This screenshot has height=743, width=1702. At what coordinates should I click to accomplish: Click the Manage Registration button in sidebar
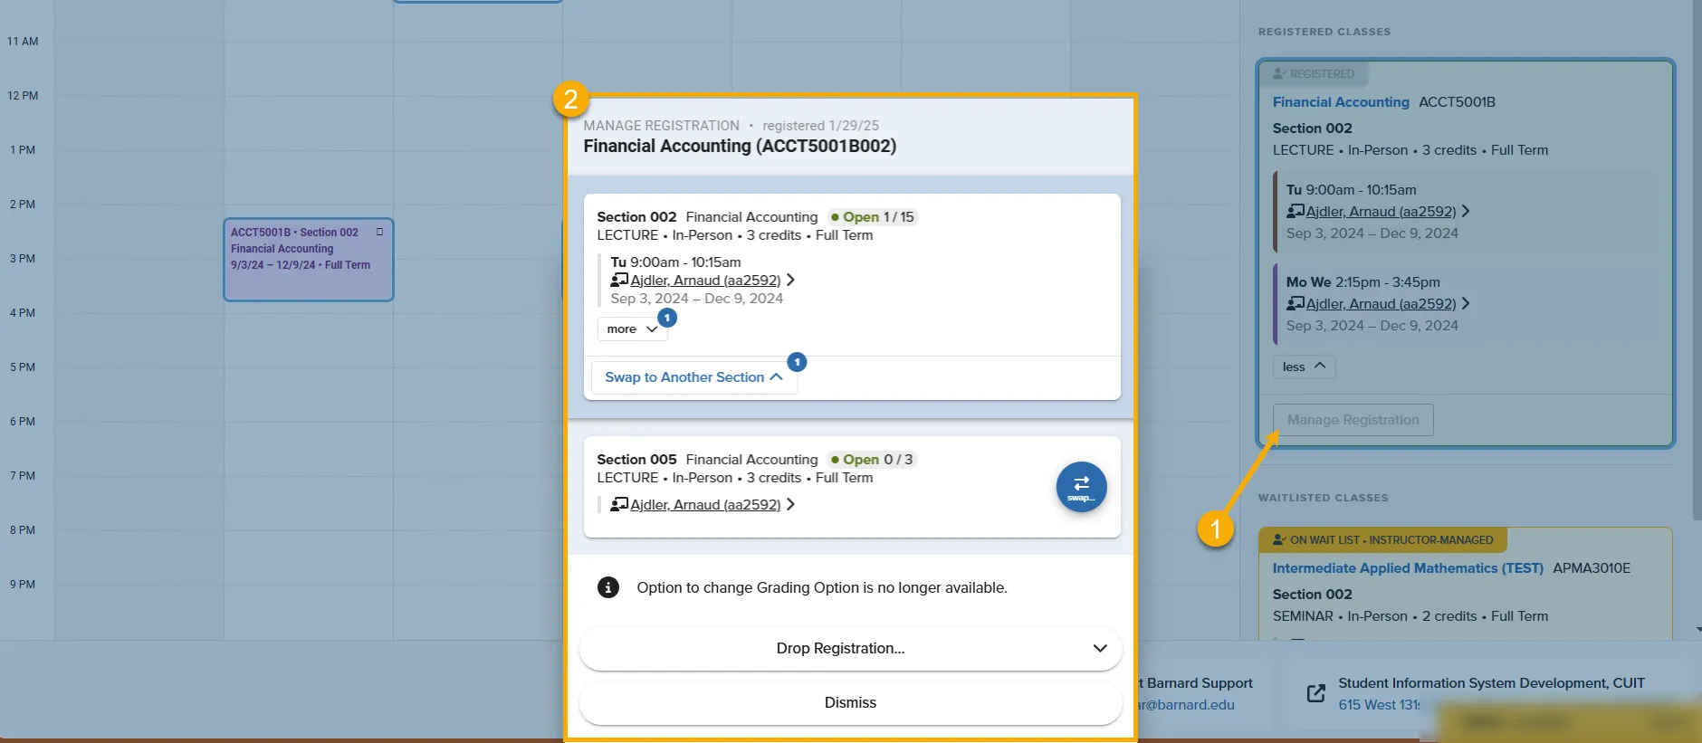1353,420
